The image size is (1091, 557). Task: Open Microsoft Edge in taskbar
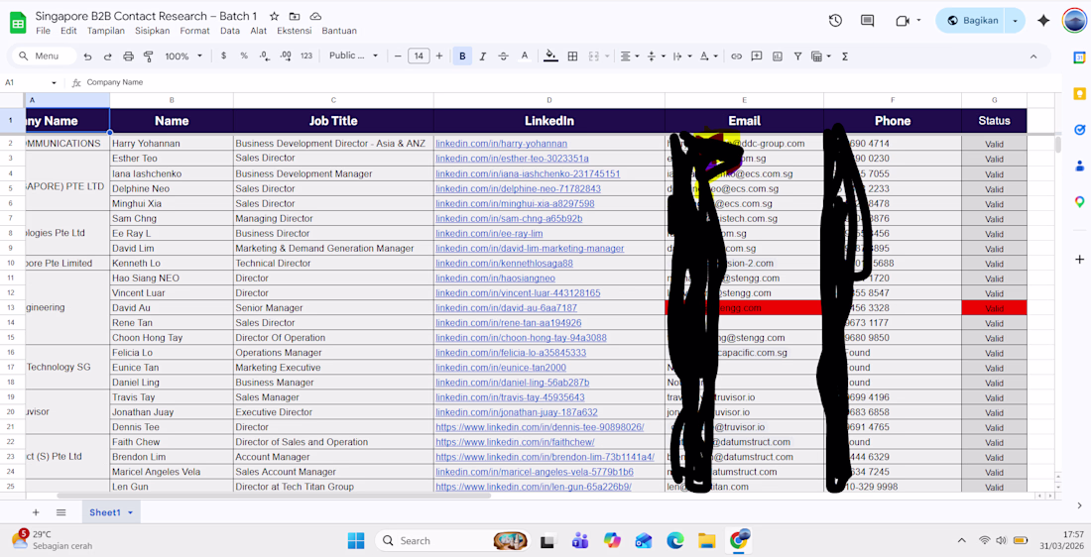pos(674,540)
